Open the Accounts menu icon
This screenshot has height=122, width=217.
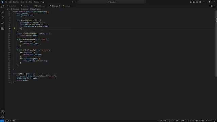3,111
